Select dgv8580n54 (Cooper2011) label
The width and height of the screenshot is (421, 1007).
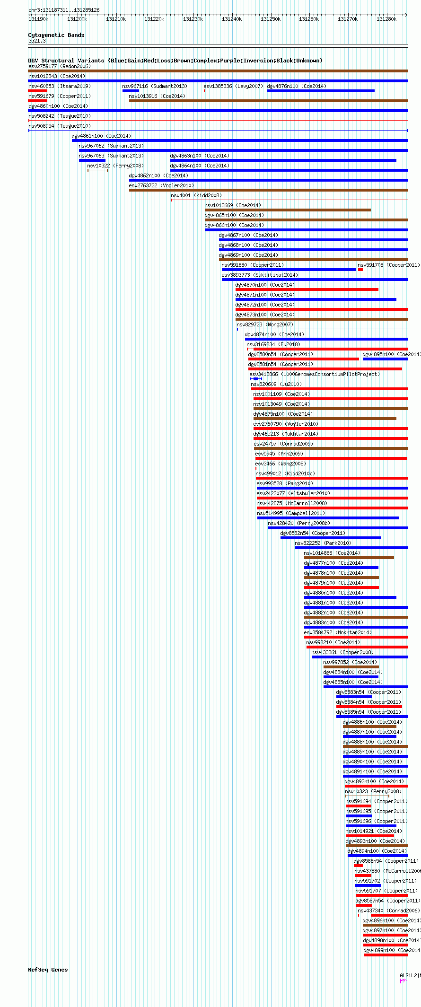281,354
